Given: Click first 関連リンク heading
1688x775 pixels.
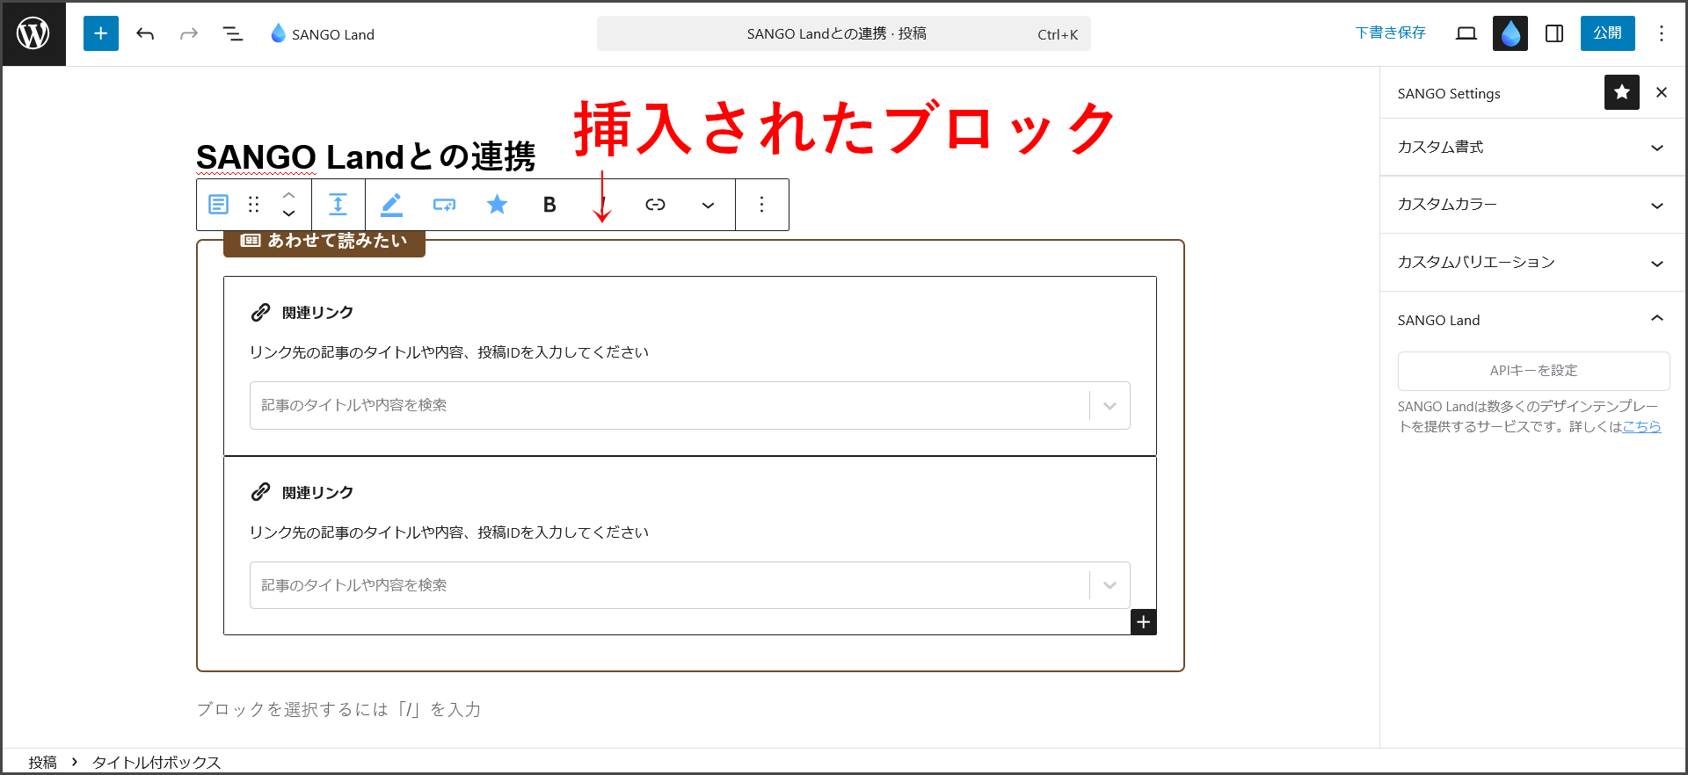Looking at the screenshot, I should coord(317,313).
